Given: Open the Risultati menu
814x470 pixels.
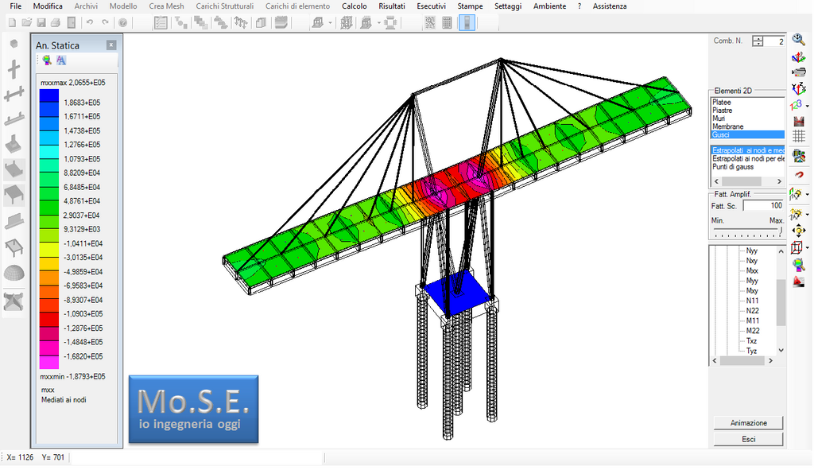Looking at the screenshot, I should pyautogui.click(x=391, y=6).
